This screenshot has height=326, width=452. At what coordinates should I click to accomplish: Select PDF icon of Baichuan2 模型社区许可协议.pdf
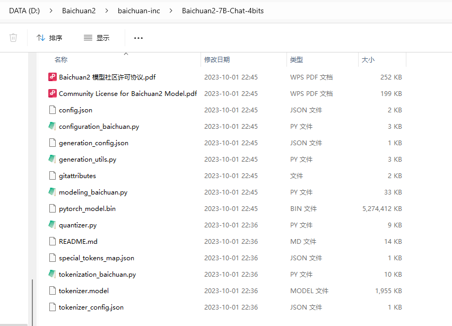52,77
